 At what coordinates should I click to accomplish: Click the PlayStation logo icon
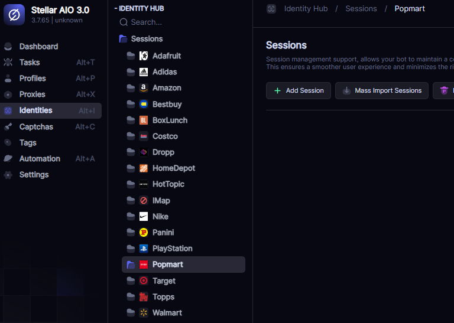pyautogui.click(x=144, y=249)
